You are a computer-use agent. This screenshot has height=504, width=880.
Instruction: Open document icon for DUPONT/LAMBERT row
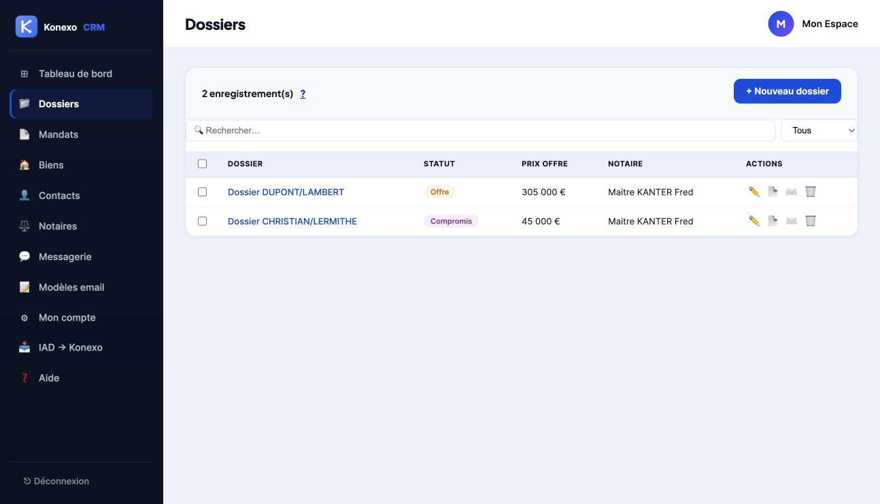click(x=773, y=192)
